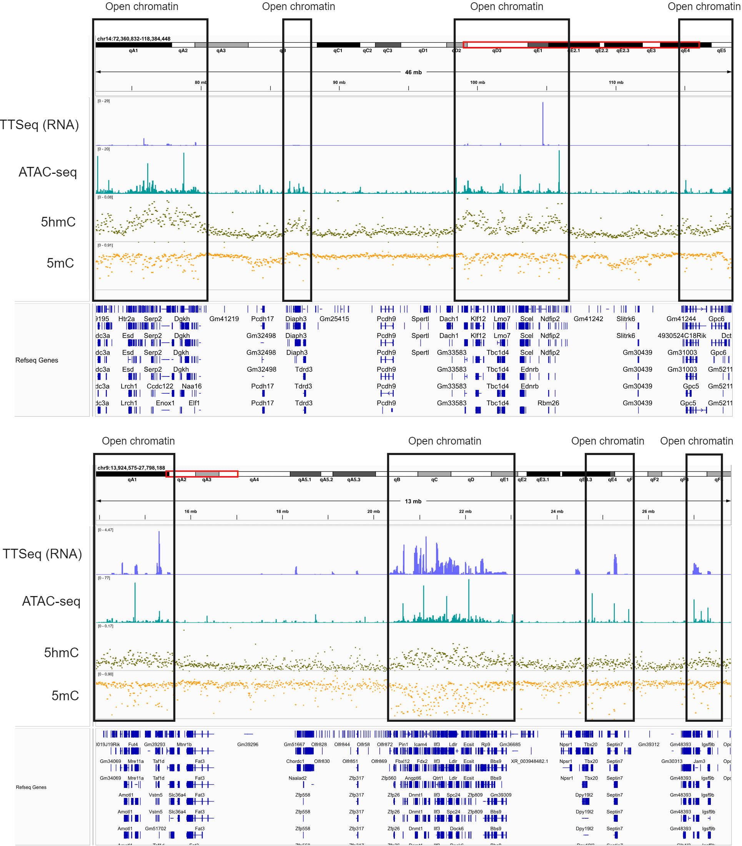Select the Gm39309 gene label

click(501, 795)
